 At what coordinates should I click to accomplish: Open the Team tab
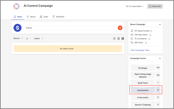[x=44, y=17]
